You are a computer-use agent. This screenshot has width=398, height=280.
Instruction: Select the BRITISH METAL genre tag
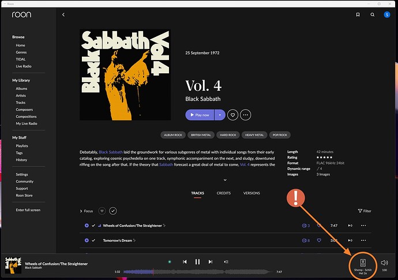(201, 135)
